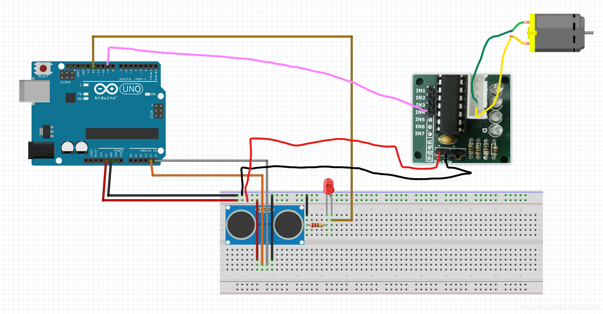Select the gray wire from pin A5
This screenshot has height=314, width=603.
(x=212, y=160)
